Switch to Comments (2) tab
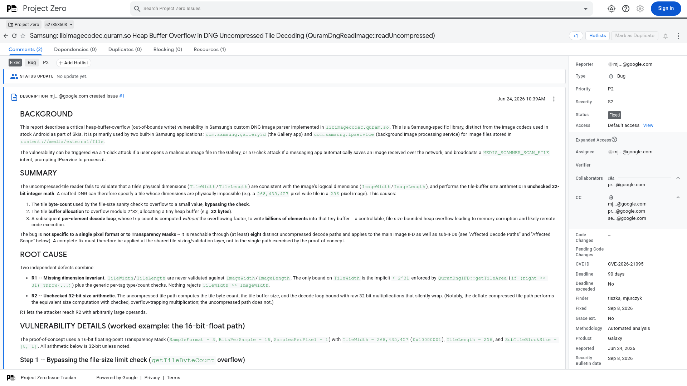The height and width of the screenshot is (386, 687). pos(25,49)
